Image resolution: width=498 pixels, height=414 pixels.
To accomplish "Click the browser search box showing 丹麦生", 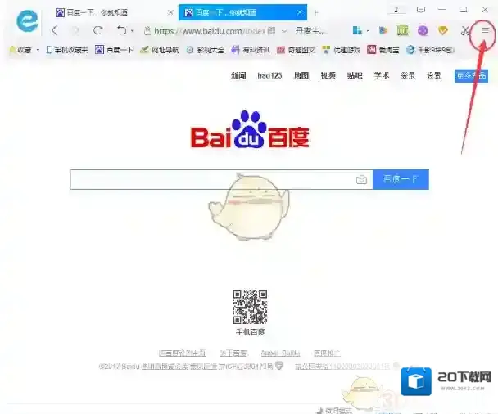I will coord(310,31).
